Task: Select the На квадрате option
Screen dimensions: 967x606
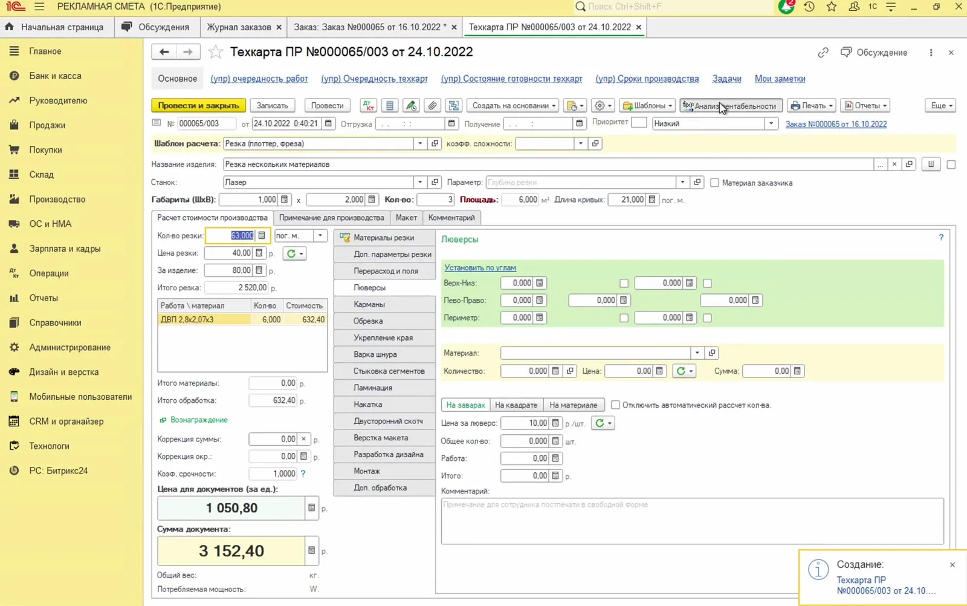Action: 516,405
